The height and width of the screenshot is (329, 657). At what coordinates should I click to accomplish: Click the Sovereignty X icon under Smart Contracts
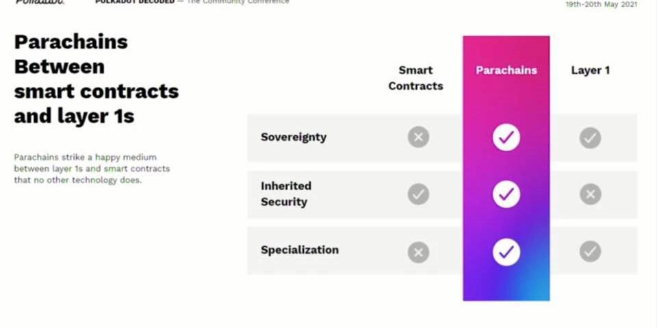coord(418,137)
